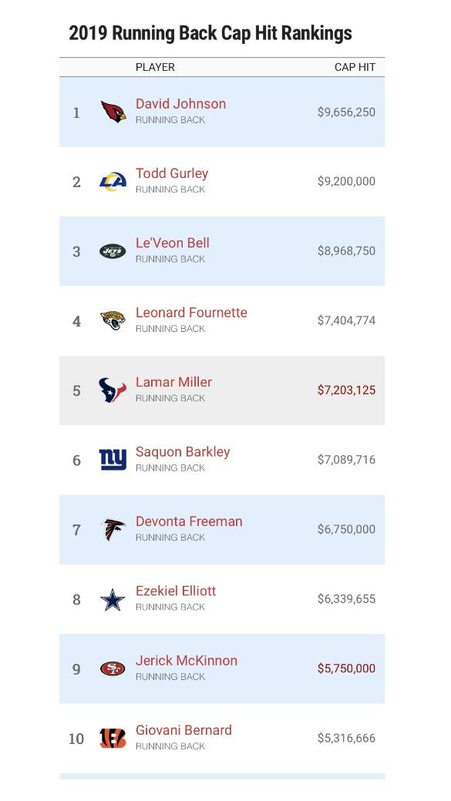Click the Cincinnati Bengals logo
The width and height of the screenshot is (451, 801).
(113, 738)
